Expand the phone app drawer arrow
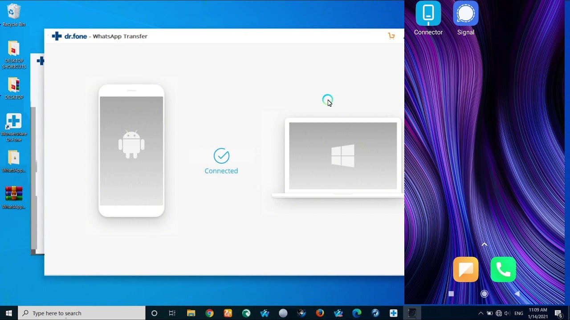This screenshot has width=570, height=320. (x=484, y=244)
